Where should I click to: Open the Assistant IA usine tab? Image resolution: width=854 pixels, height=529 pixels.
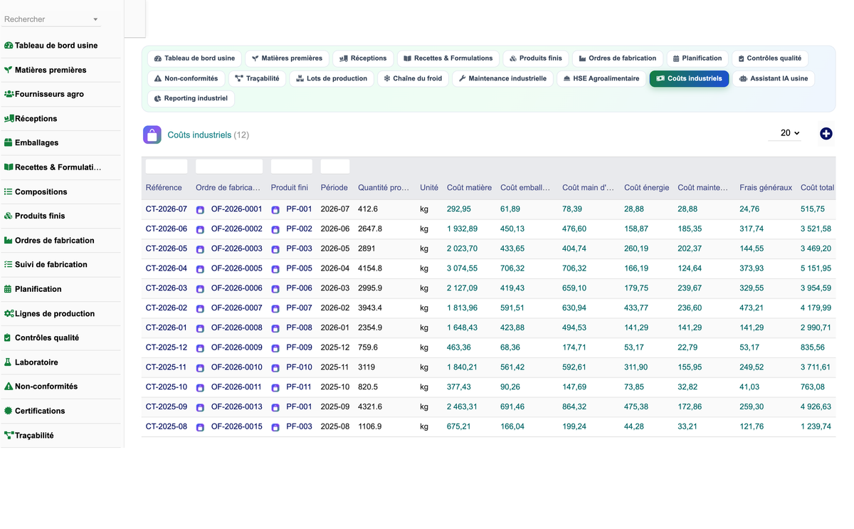(x=774, y=78)
